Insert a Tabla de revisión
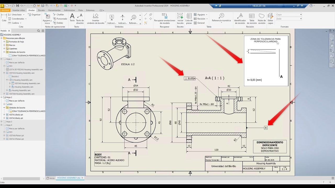Screen dimensions: 335x188 point(252,19)
